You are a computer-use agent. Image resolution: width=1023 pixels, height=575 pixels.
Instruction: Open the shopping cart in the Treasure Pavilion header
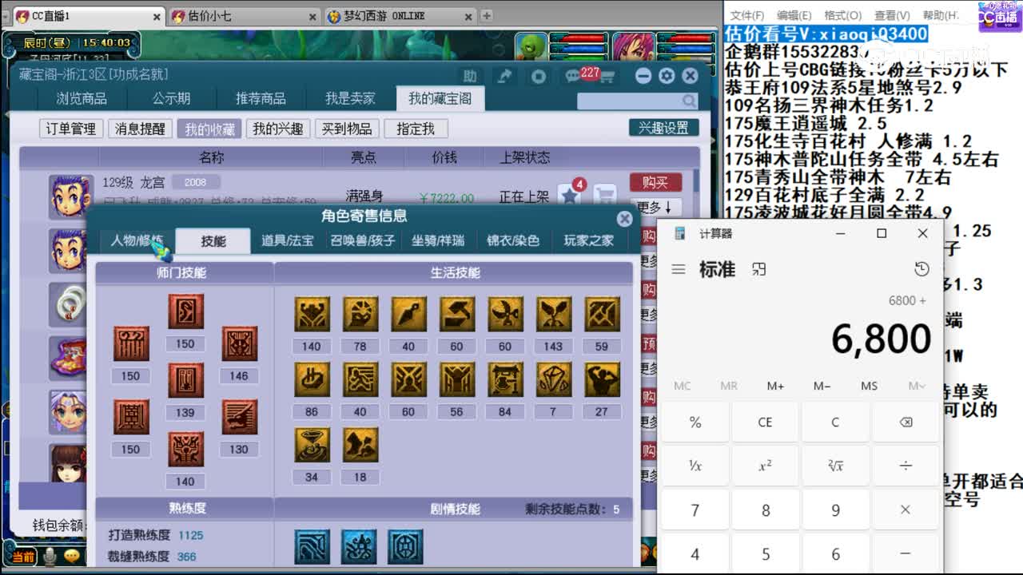point(607,77)
